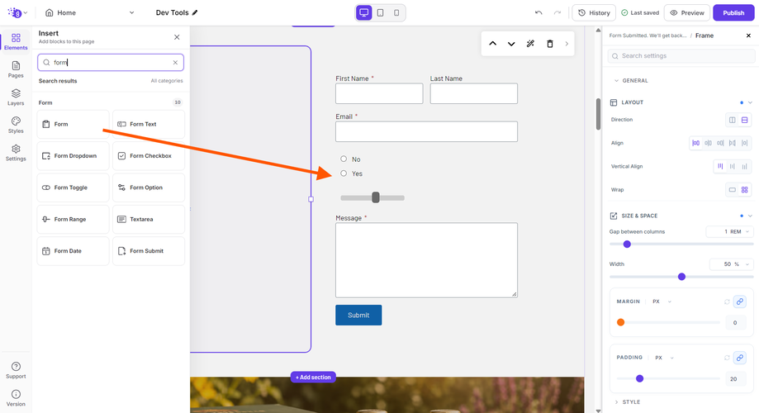This screenshot has width=759, height=413.
Task: Clear the search field text with the X icon
Action: click(x=175, y=63)
